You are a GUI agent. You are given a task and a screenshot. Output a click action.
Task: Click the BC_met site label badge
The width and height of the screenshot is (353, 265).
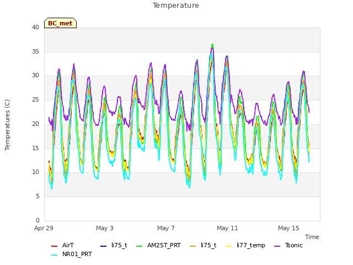pyautogui.click(x=60, y=23)
